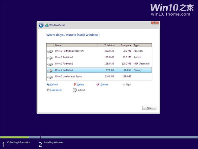Click the Load driver disc icon
The height and width of the screenshot is (149, 198).
coord(48,90)
